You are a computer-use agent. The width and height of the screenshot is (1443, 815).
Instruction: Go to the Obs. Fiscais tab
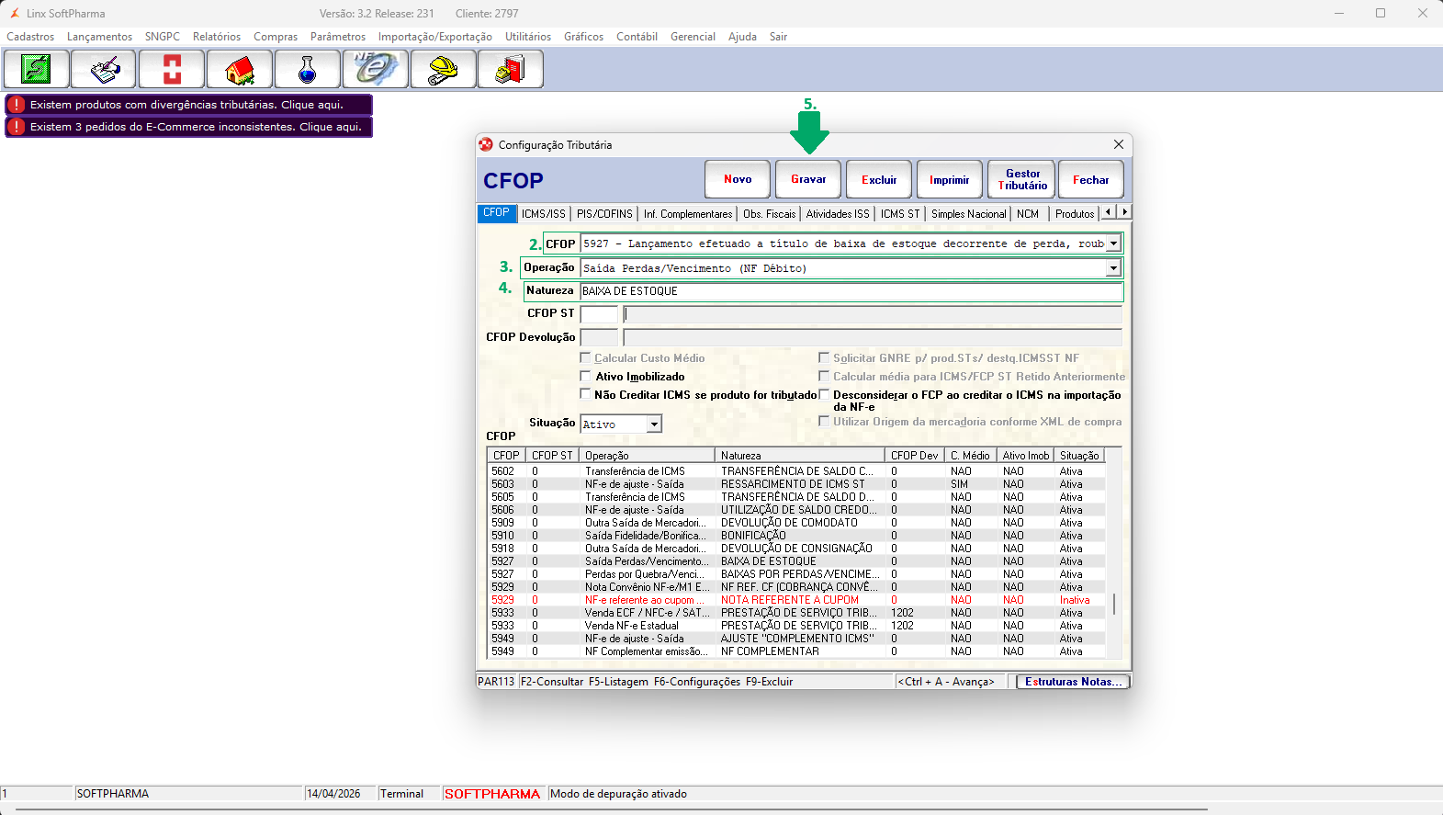(770, 214)
